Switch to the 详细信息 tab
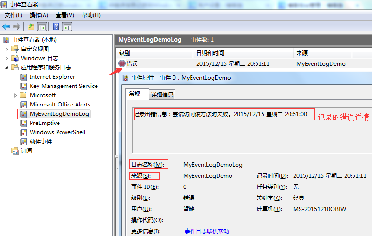Image resolution: width=372 pixels, height=236 pixels. 162,95
